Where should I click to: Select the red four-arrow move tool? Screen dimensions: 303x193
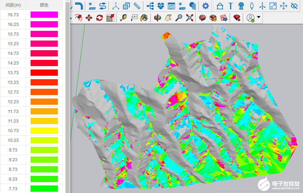click(89, 18)
